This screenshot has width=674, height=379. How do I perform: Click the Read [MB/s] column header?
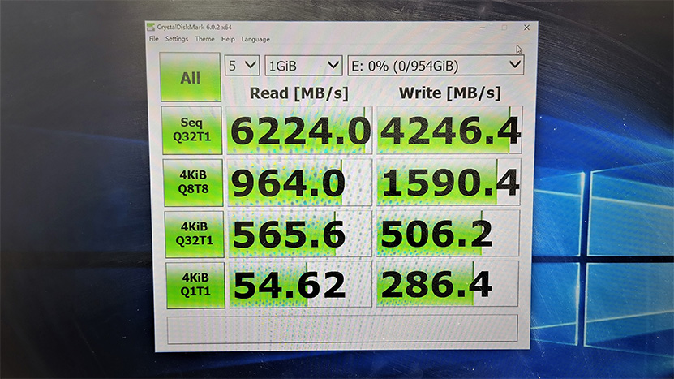pyautogui.click(x=298, y=93)
